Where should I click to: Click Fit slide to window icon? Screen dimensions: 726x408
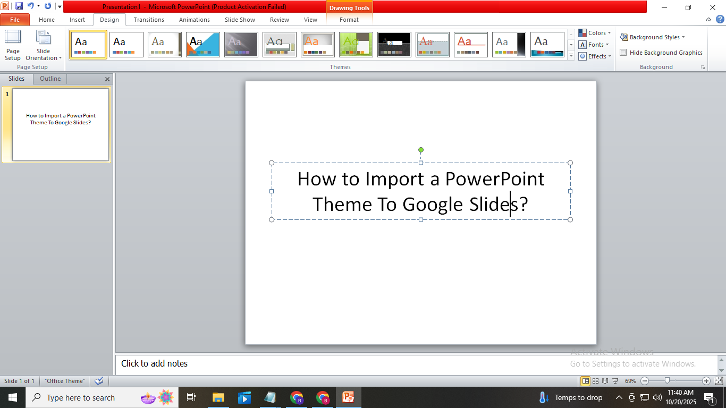click(x=719, y=381)
